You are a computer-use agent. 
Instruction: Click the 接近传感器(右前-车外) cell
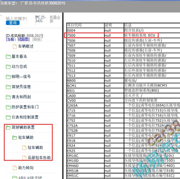(143, 50)
